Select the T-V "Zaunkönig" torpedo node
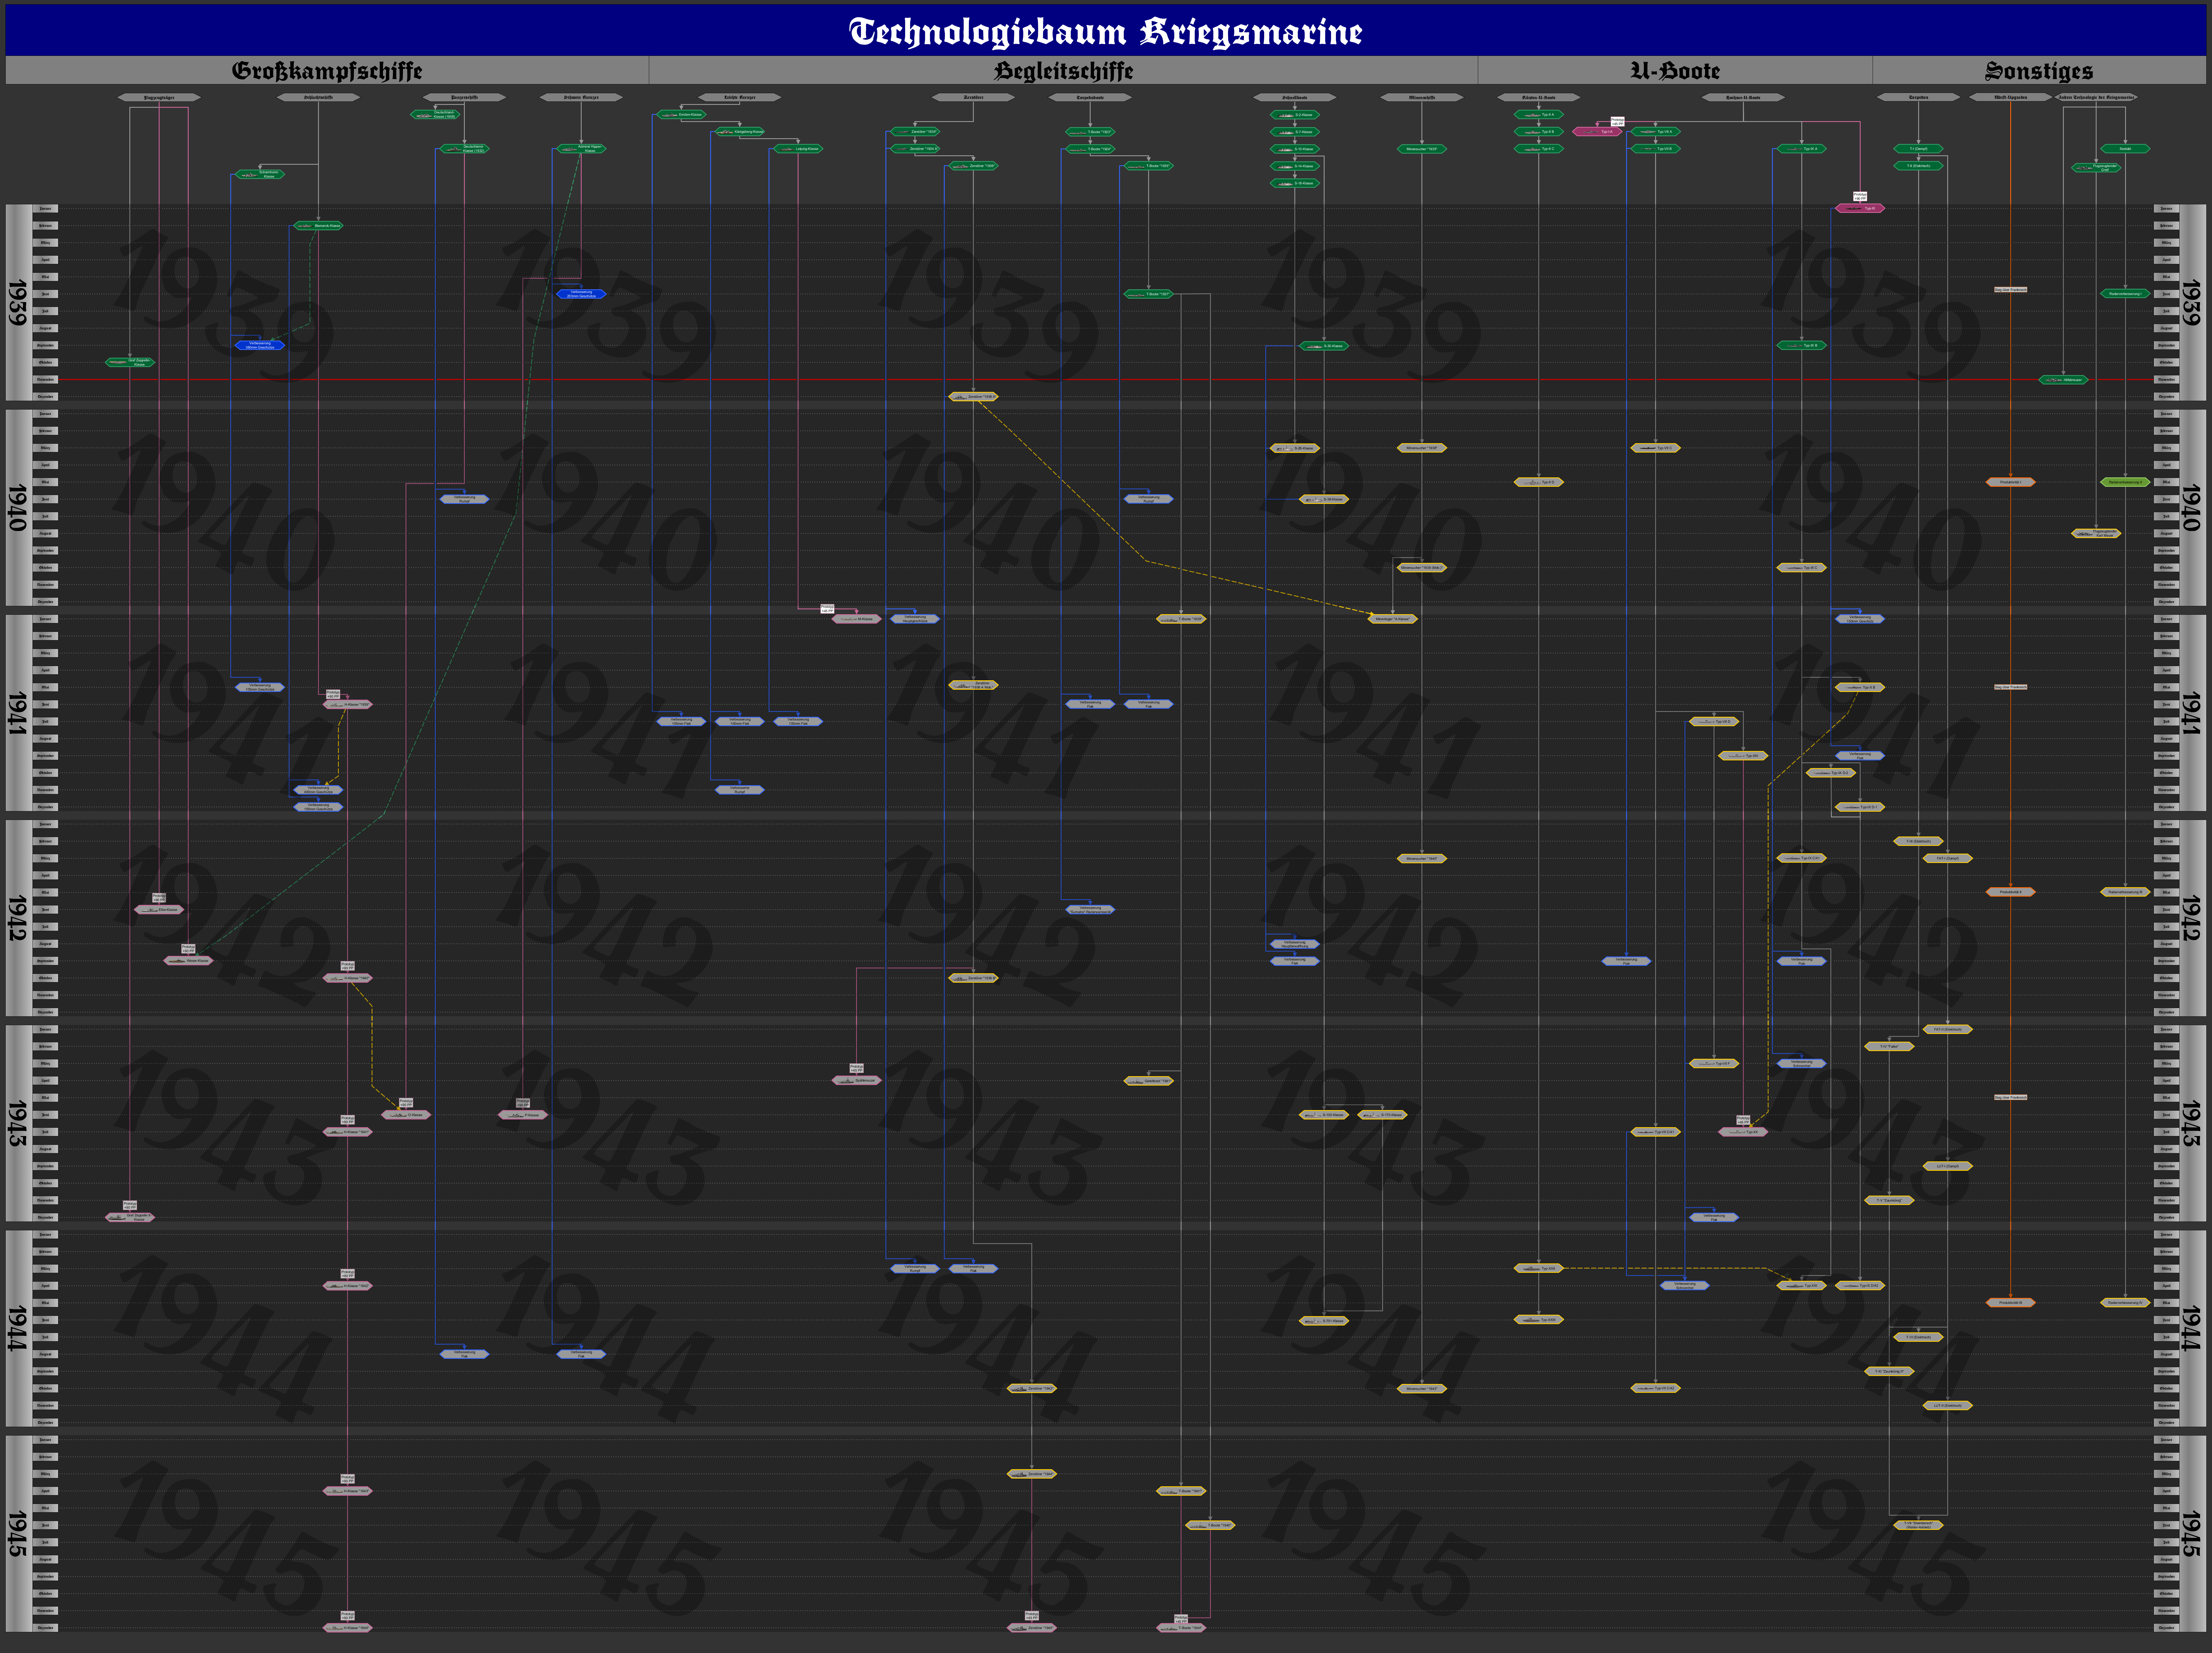 [x=1889, y=1200]
